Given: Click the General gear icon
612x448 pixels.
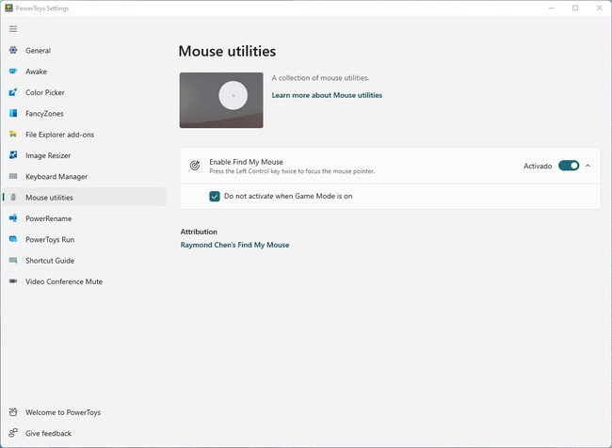Looking at the screenshot, I should pyautogui.click(x=13, y=50).
